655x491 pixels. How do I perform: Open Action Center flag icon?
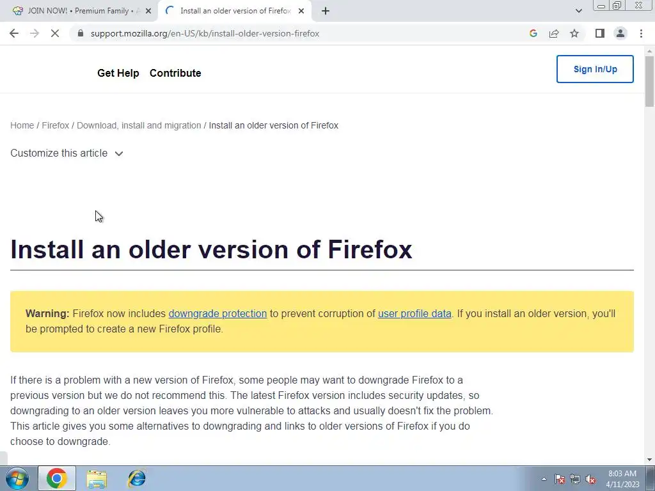tap(560, 479)
